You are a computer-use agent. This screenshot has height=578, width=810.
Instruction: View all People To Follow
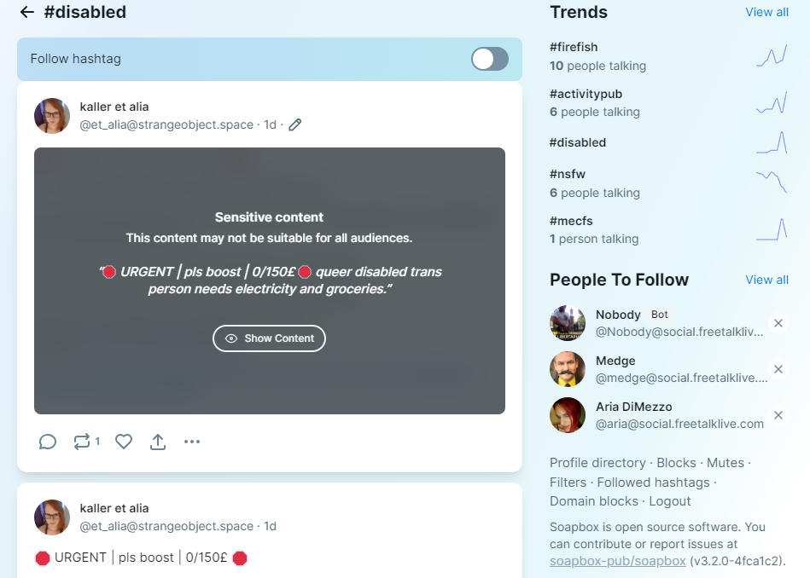(766, 280)
